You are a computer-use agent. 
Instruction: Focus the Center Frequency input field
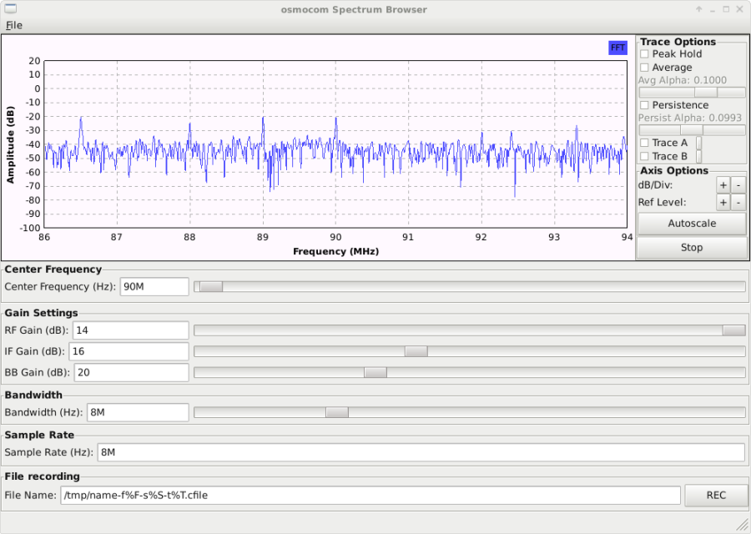154,286
